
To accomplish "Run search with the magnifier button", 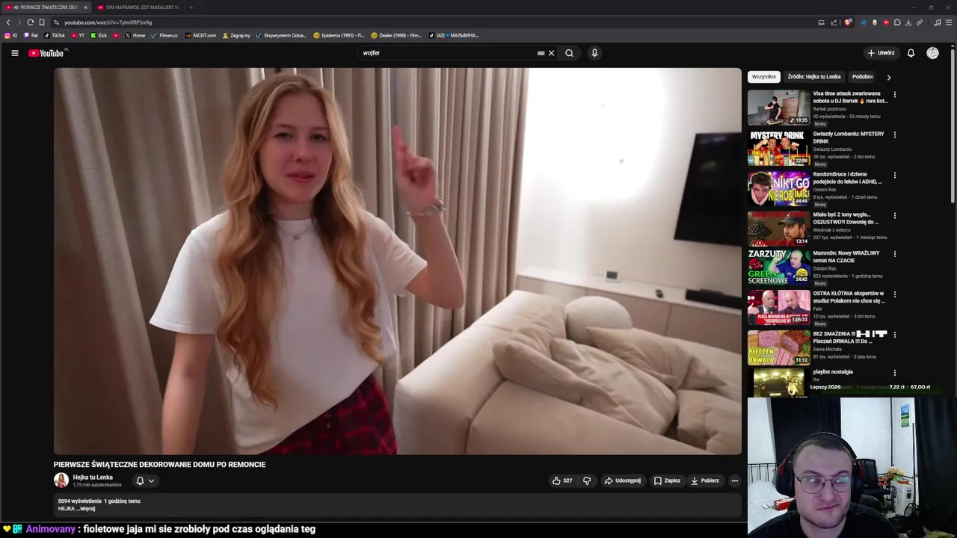I will 569,53.
